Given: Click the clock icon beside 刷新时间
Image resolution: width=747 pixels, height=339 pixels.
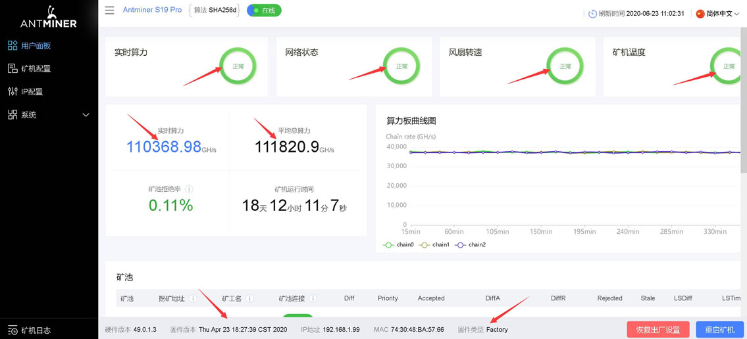Looking at the screenshot, I should pos(592,13).
